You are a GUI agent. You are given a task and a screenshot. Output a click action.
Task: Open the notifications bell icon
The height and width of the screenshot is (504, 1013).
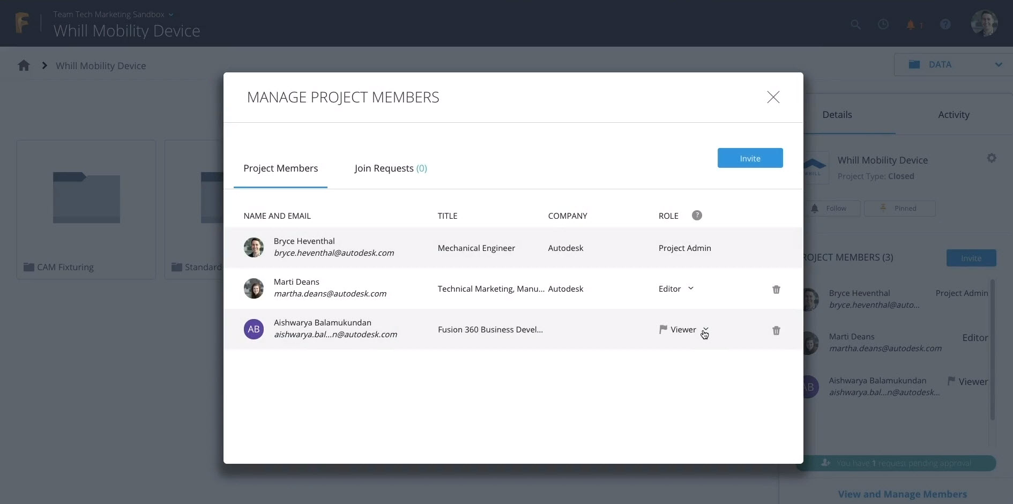pos(911,25)
